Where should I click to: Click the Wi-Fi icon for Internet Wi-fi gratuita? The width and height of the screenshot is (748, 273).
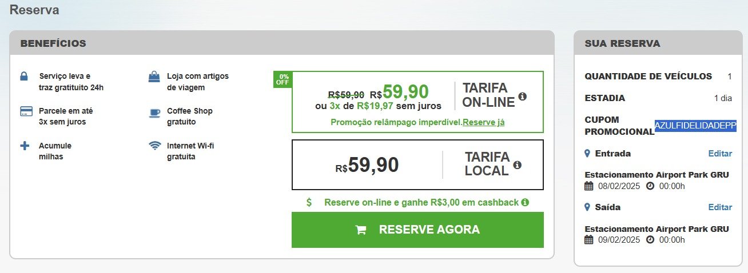point(154,146)
